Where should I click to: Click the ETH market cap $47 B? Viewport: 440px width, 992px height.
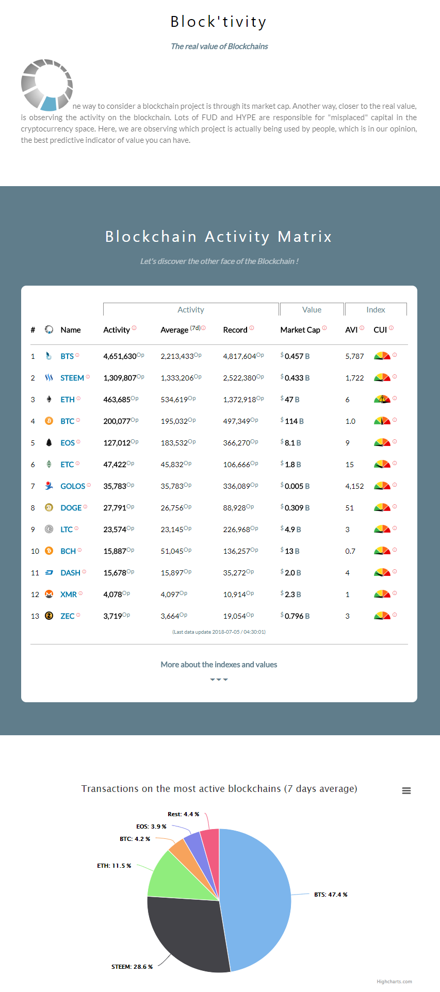click(x=290, y=400)
